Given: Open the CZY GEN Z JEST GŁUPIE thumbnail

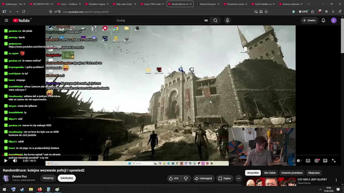Looking at the screenshot, I should [x=270, y=182].
